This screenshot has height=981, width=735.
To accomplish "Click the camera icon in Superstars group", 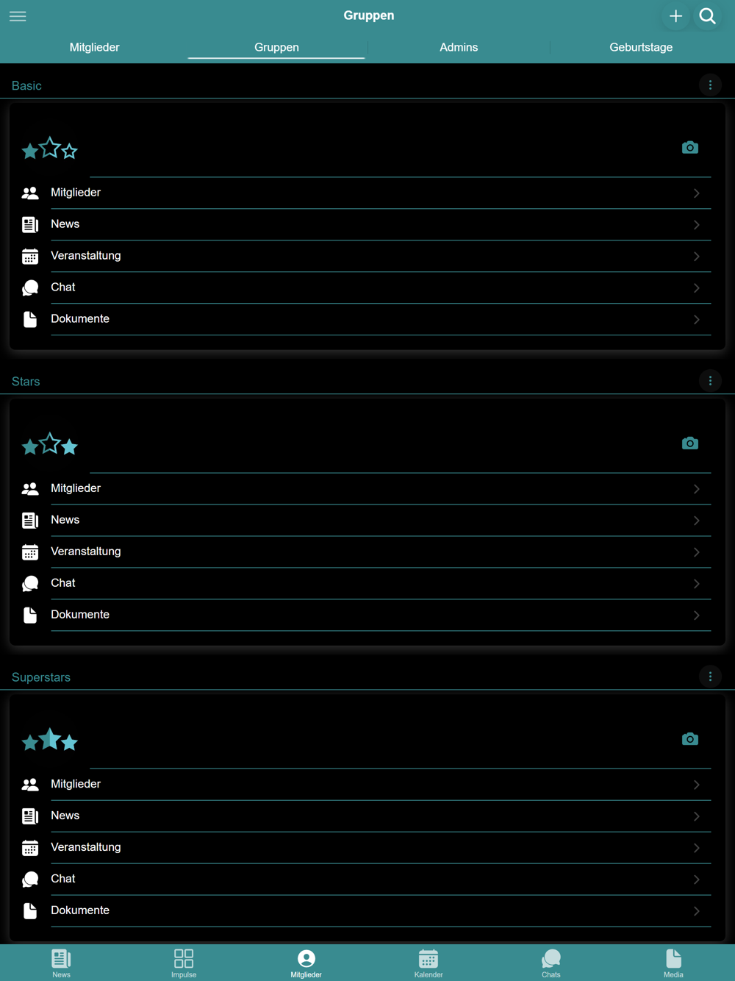I will (x=689, y=739).
